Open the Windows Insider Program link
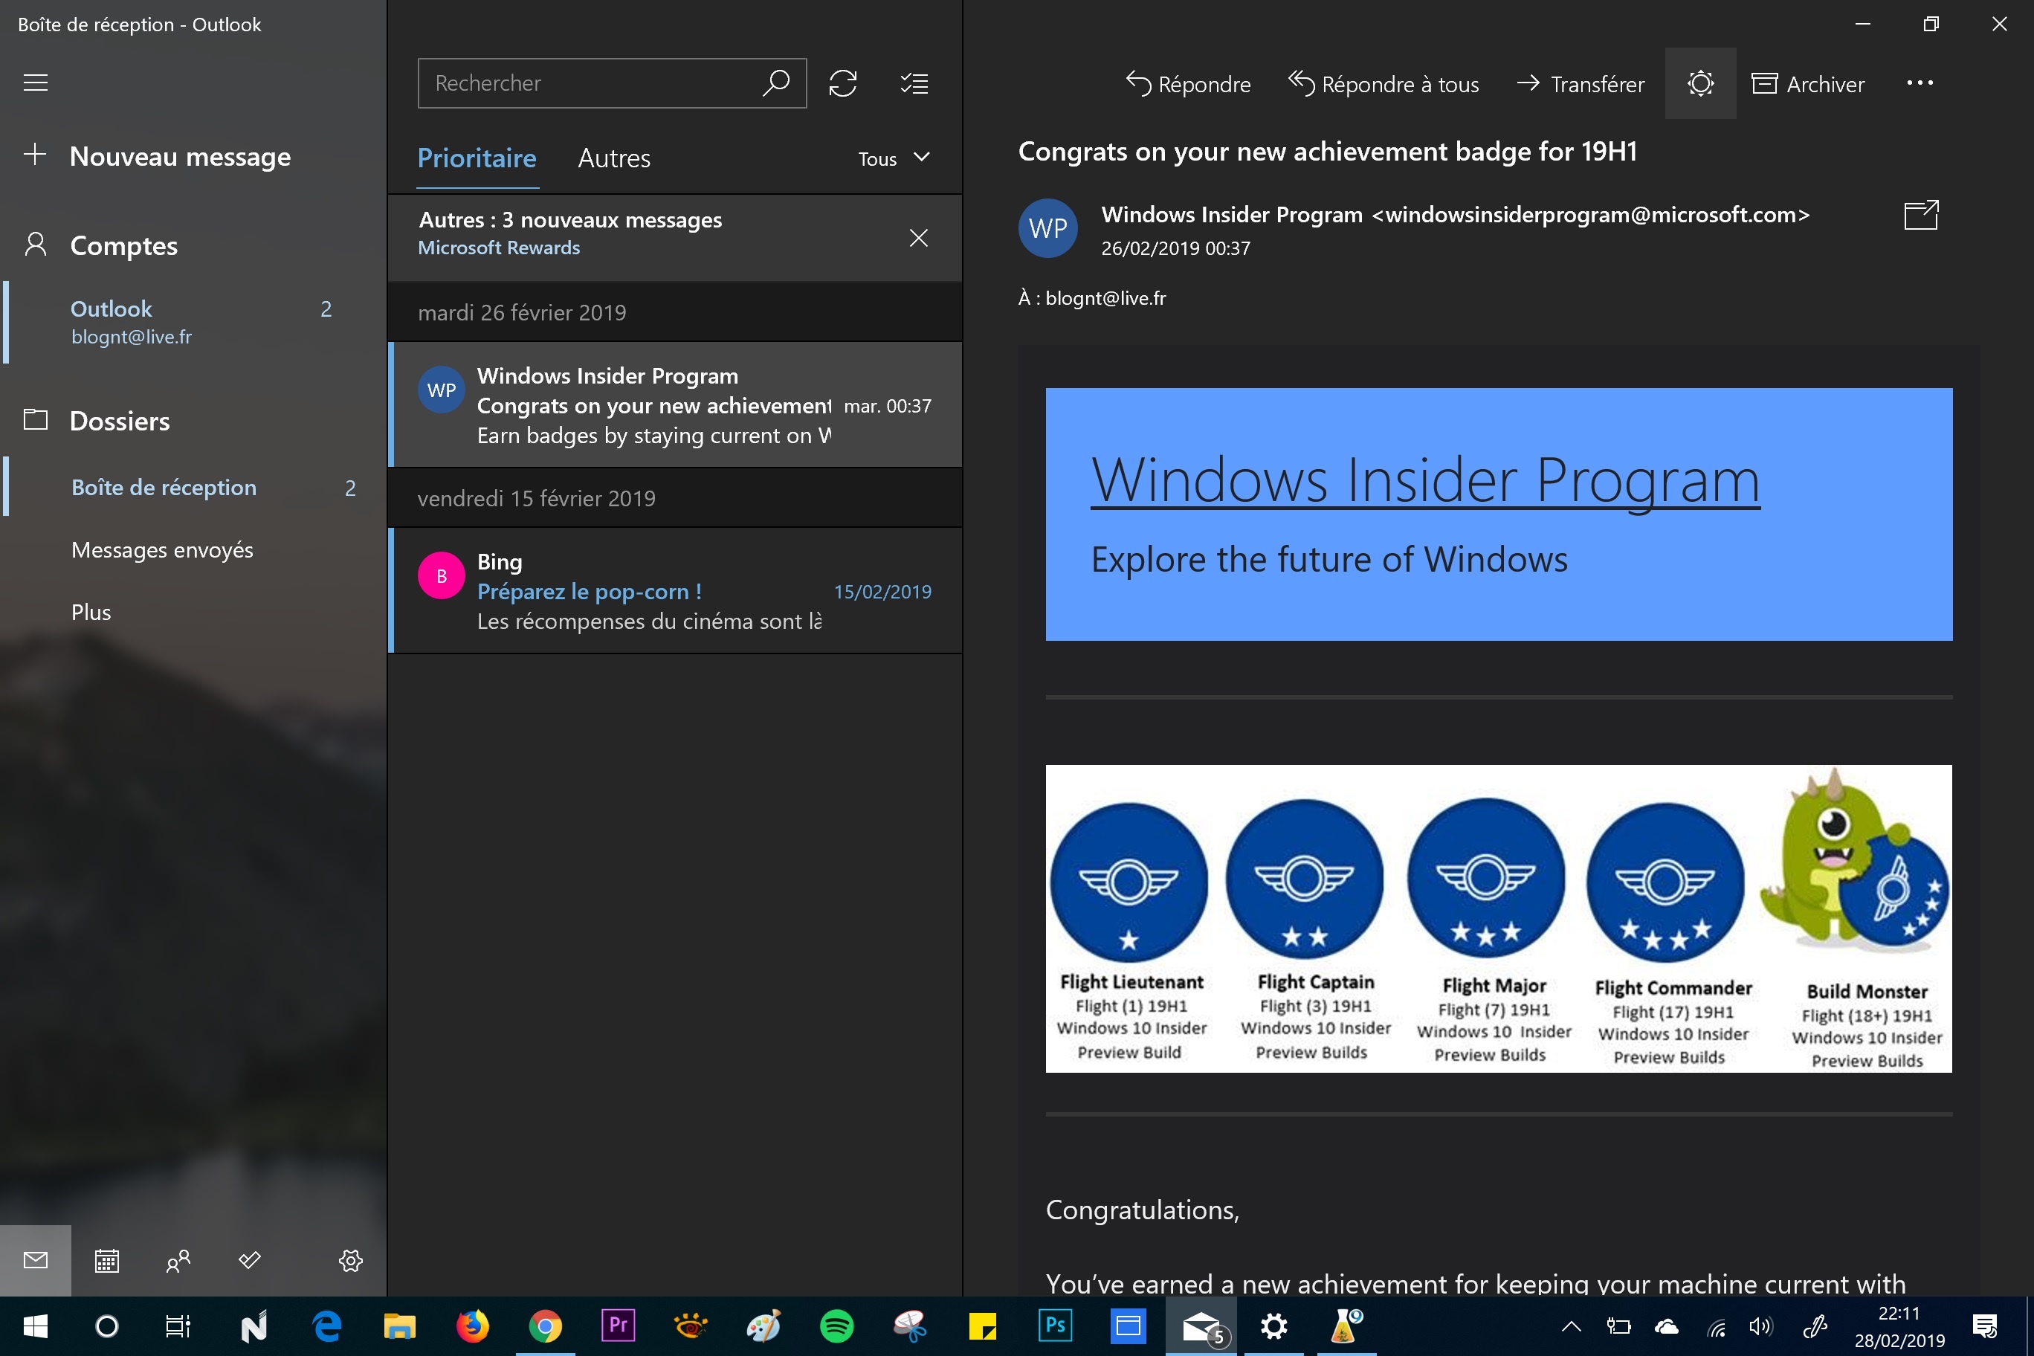 (x=1424, y=480)
